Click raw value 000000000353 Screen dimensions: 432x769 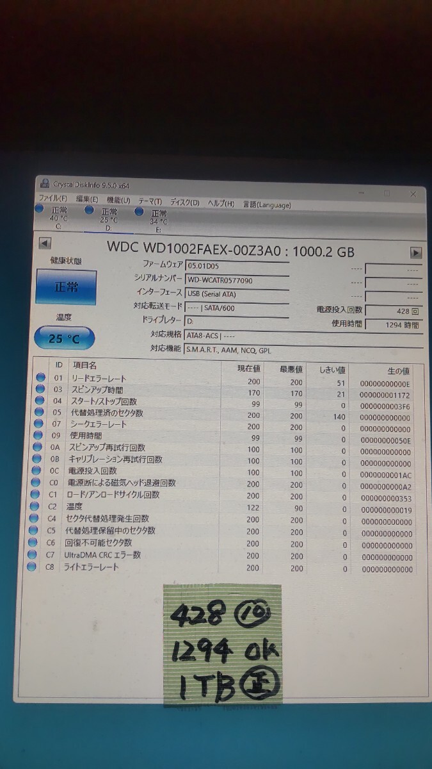tap(387, 499)
